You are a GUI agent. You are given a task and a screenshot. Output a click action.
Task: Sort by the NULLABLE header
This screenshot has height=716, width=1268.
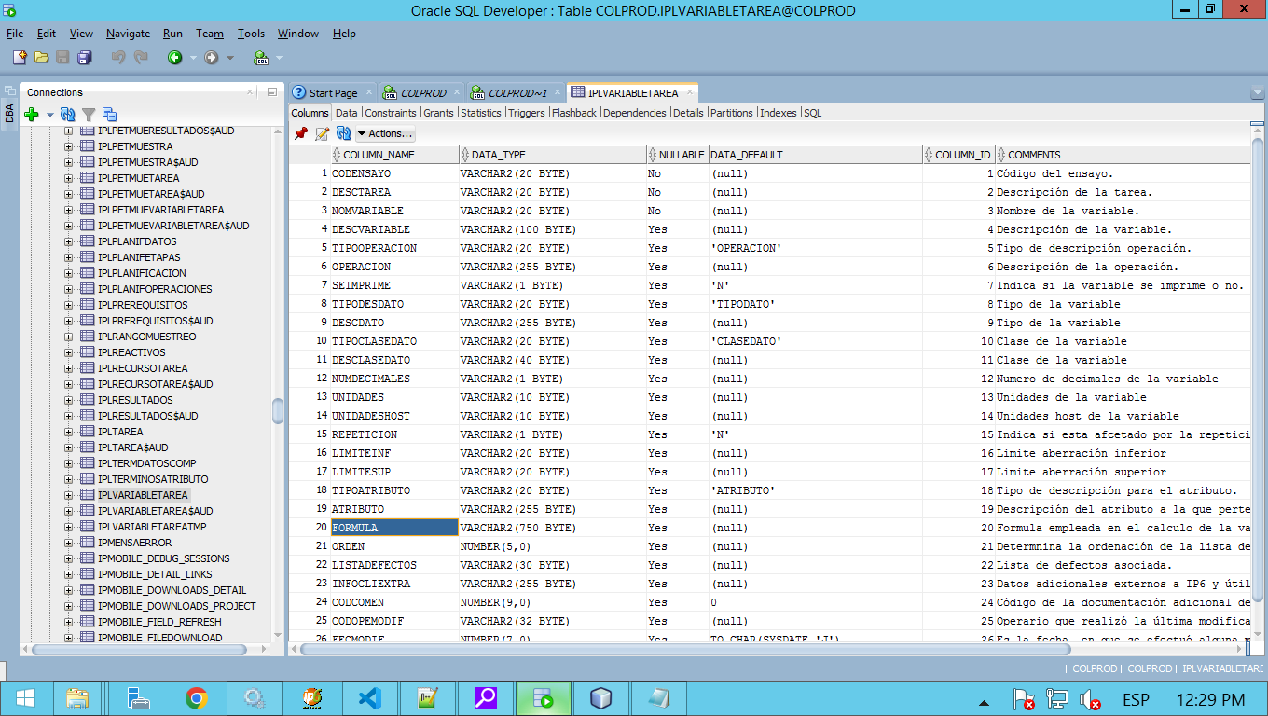(677, 155)
